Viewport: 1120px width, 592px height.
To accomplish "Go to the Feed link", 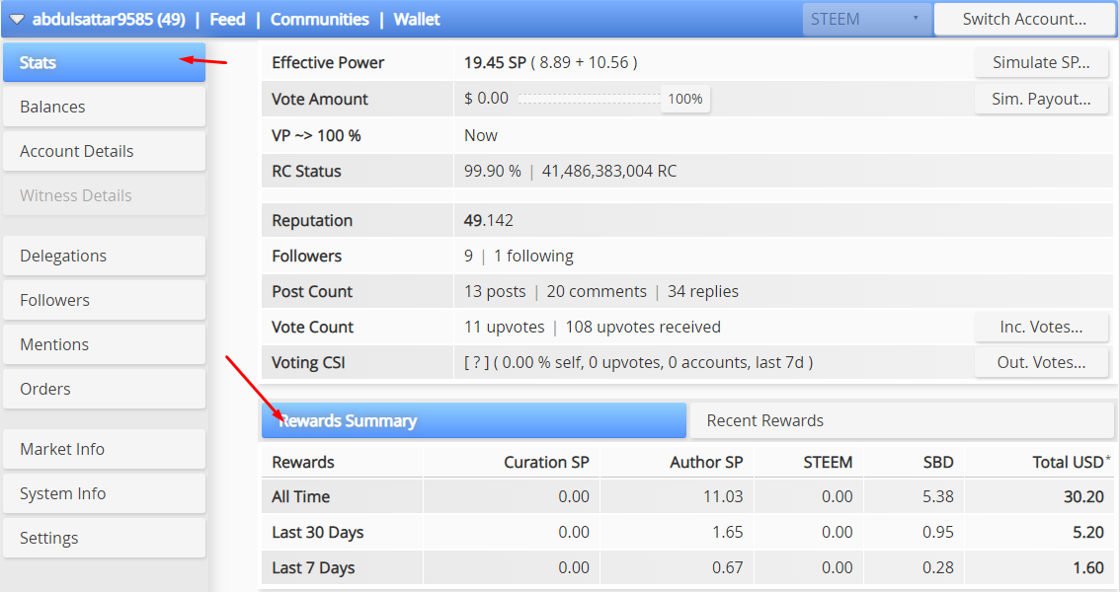I will click(227, 20).
